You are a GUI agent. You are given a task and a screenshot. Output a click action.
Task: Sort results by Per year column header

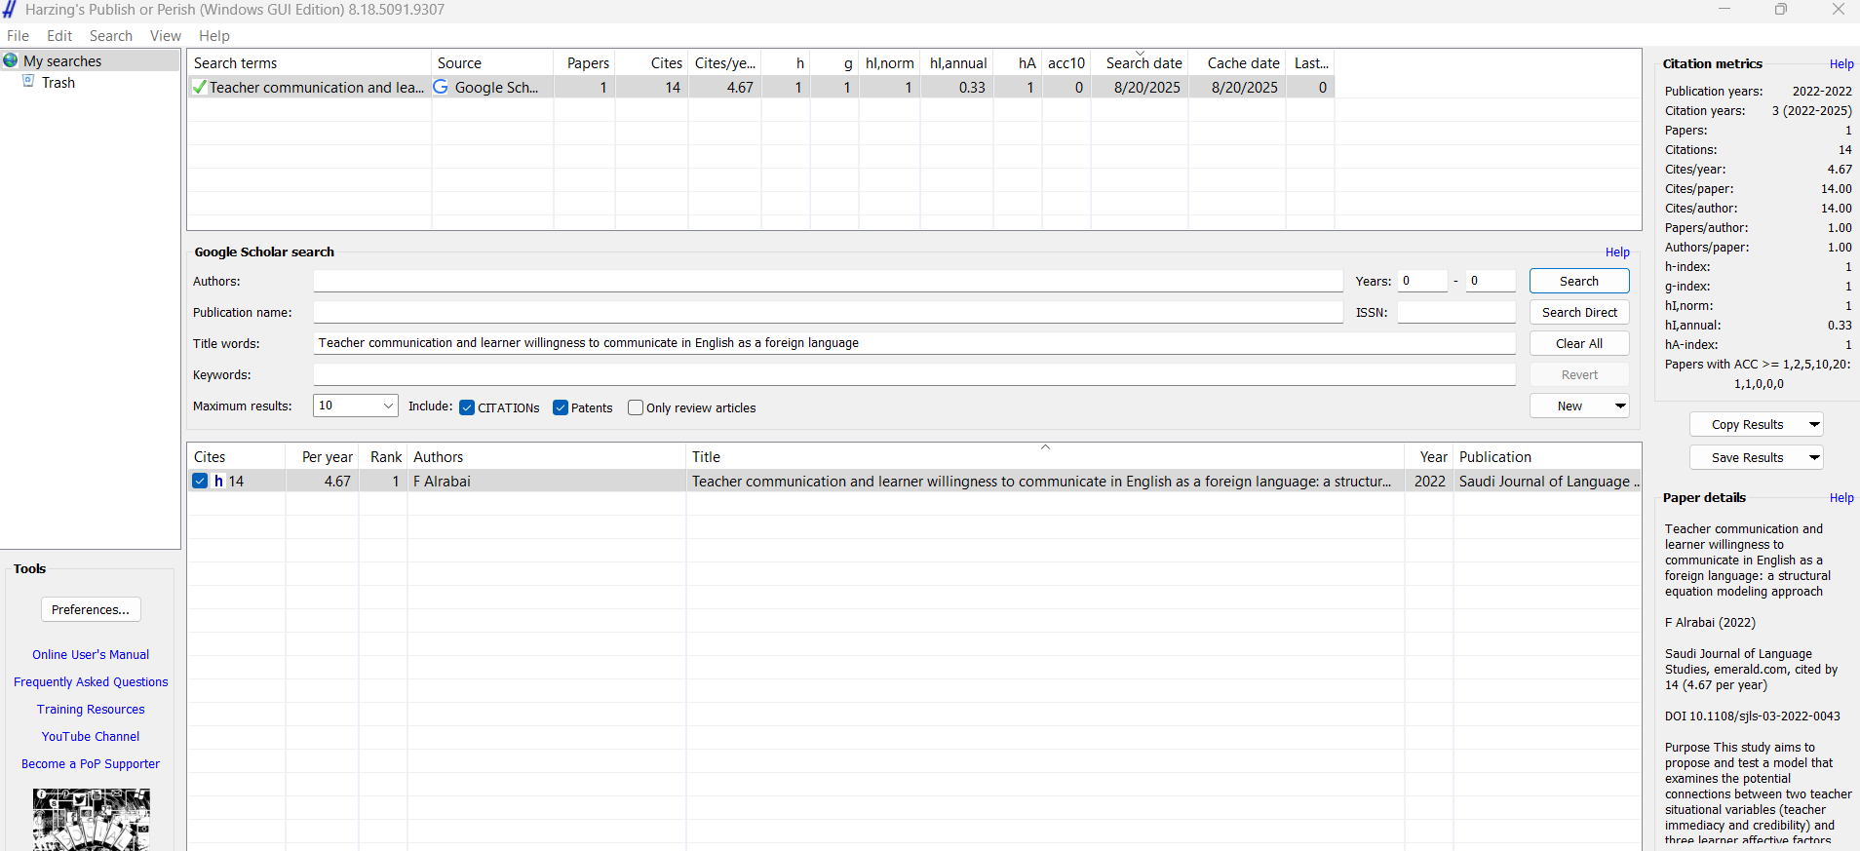point(323,456)
